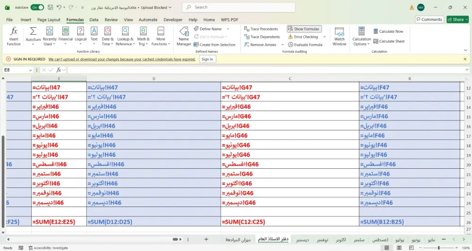Click Trace Precedents
The width and height of the screenshot is (472, 251).
tap(261, 29)
